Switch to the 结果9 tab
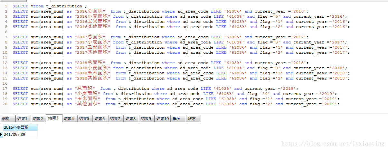Screen dimensions: 388x150 tap(147, 119)
